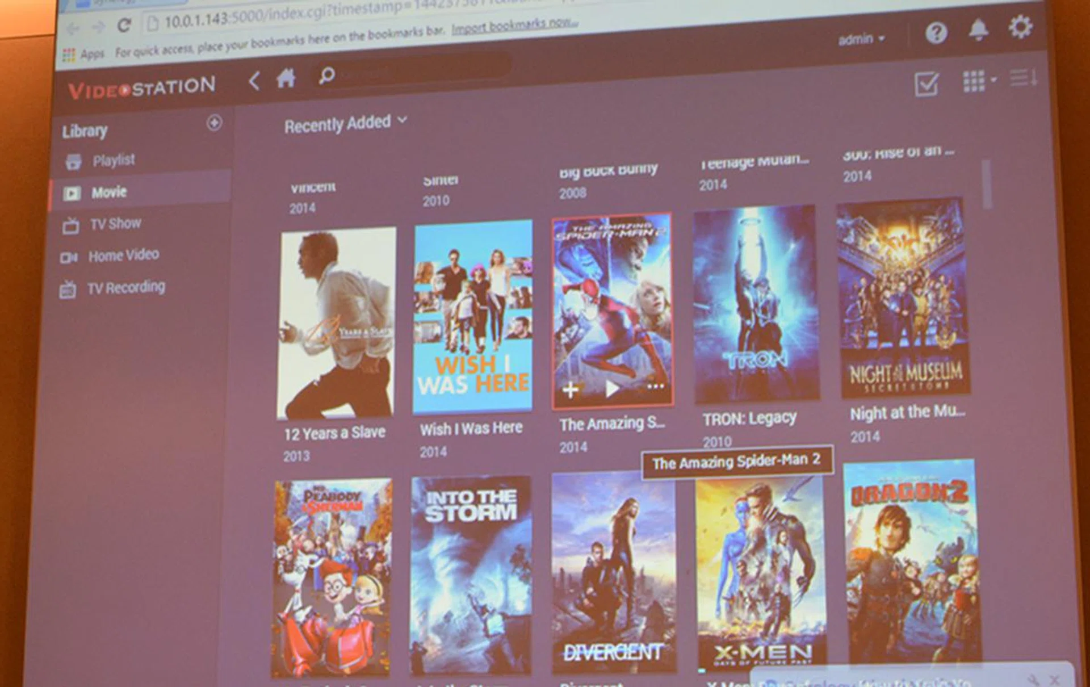
Task: Add Spider-Man 2 with the poster plus icon
Action: [x=570, y=390]
